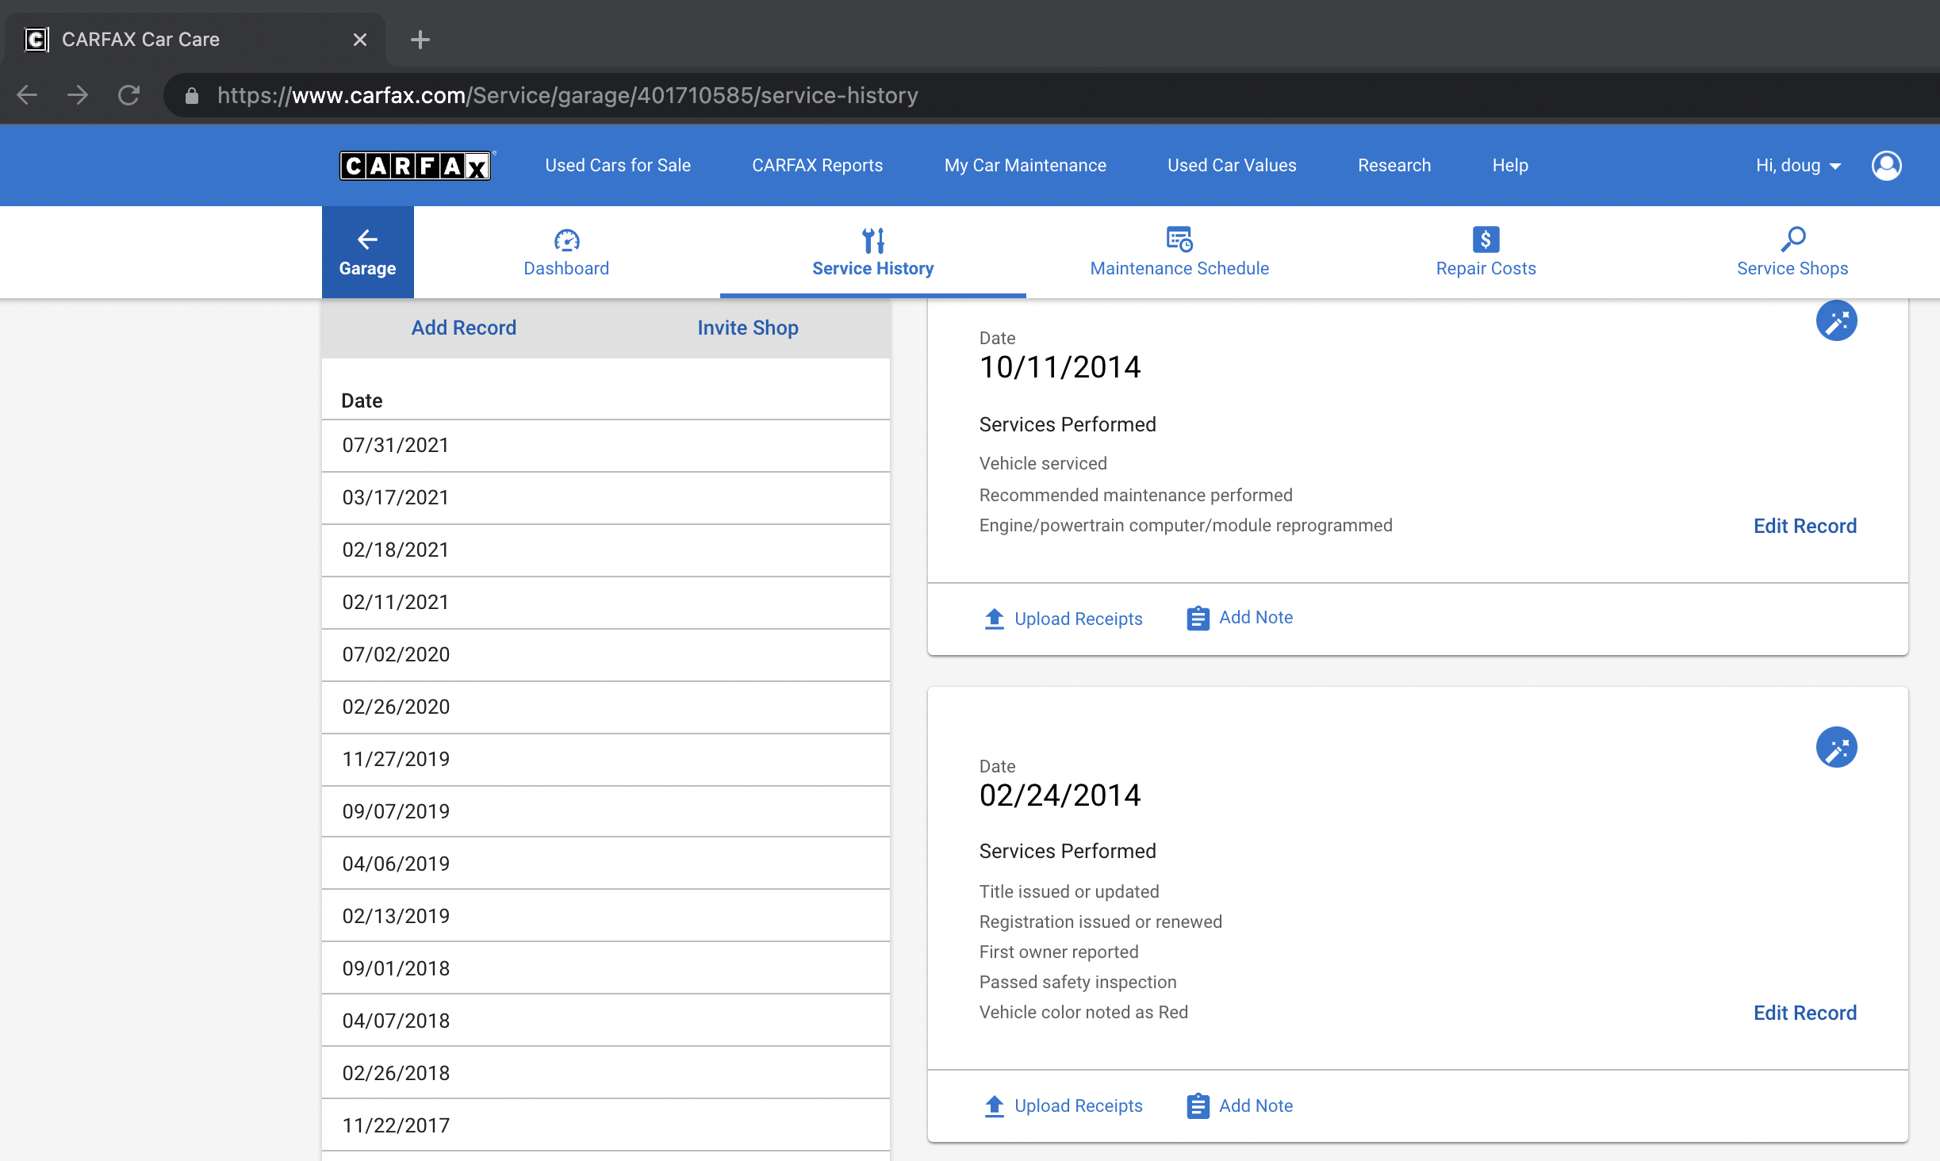Open Used Car Values menu

[x=1231, y=165]
